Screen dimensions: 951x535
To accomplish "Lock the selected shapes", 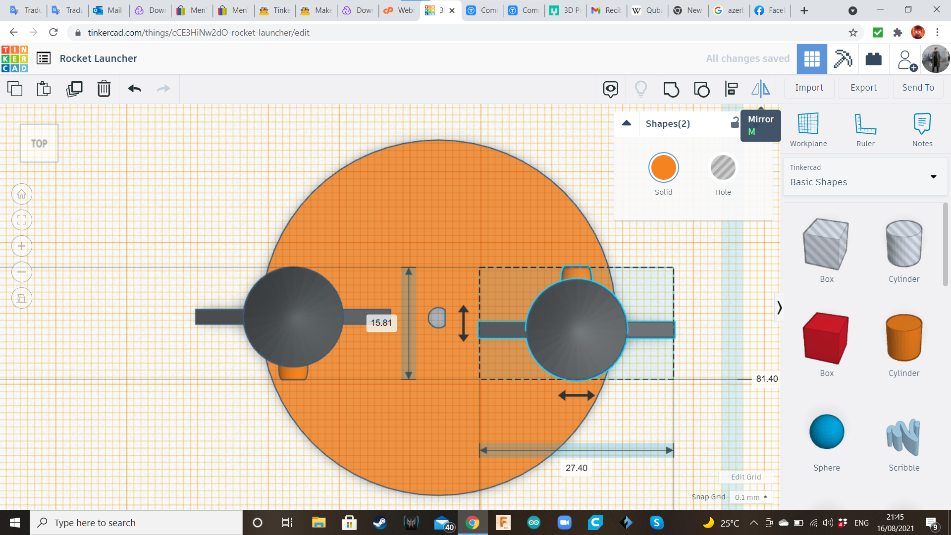I will pyautogui.click(x=735, y=123).
